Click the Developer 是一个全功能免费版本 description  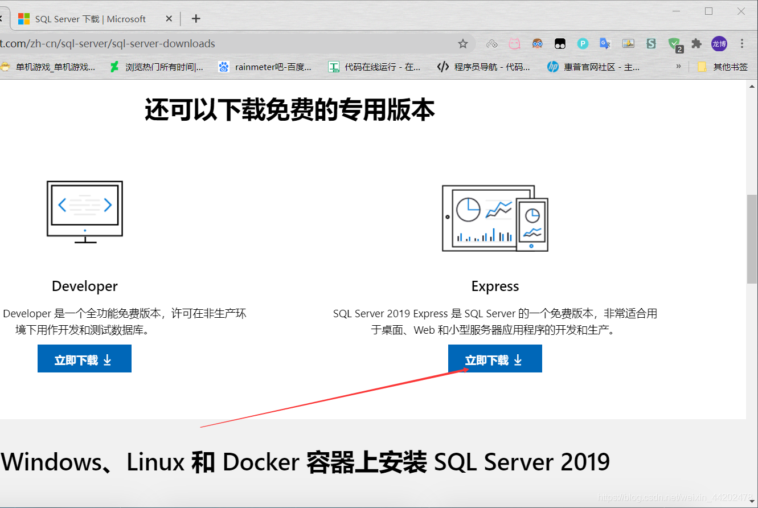click(x=124, y=321)
